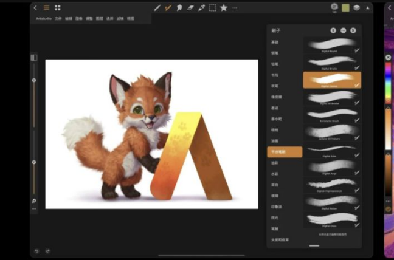Toggle checkmark on Digital Bristle brush

tap(357, 68)
